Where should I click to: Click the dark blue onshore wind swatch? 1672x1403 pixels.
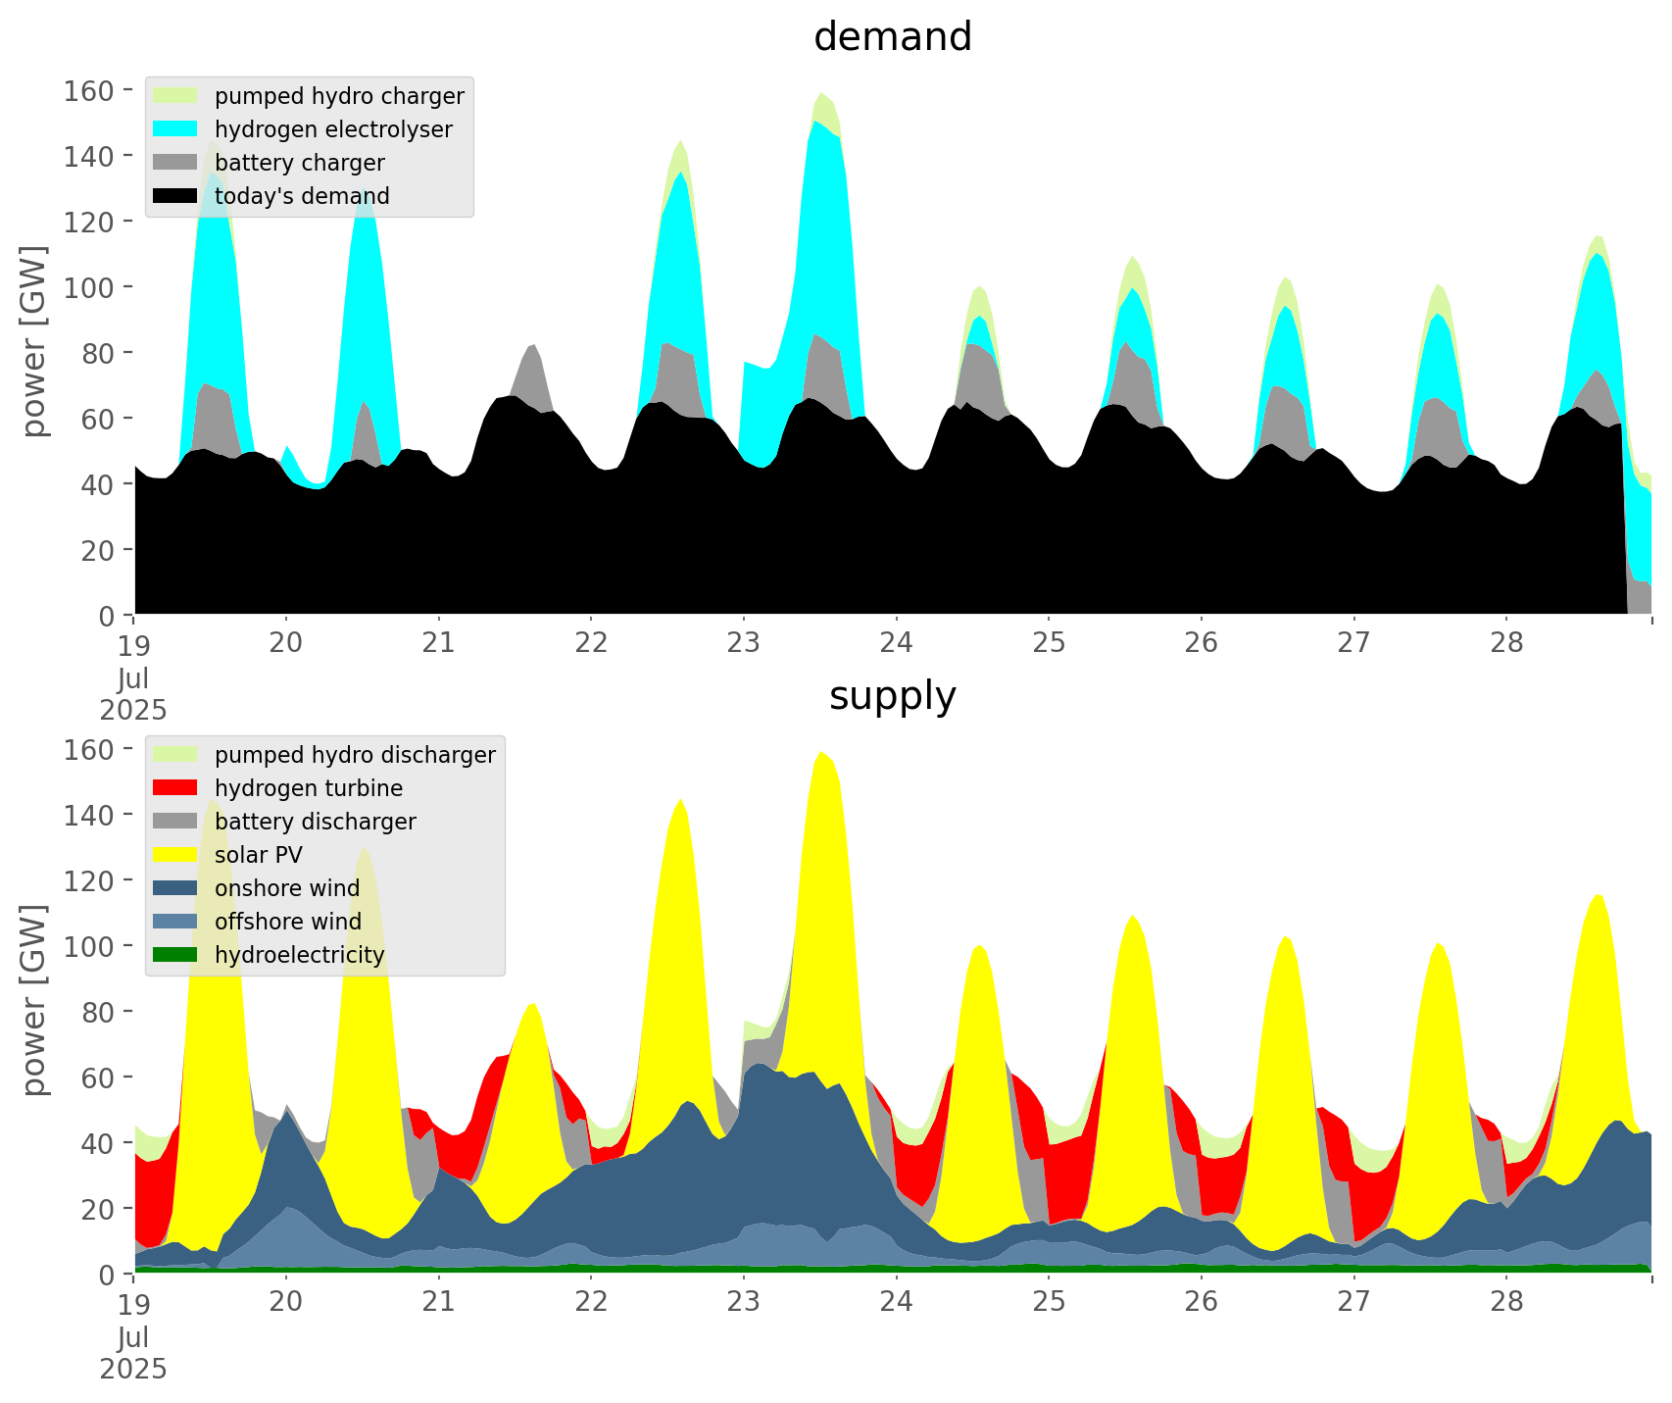(175, 888)
